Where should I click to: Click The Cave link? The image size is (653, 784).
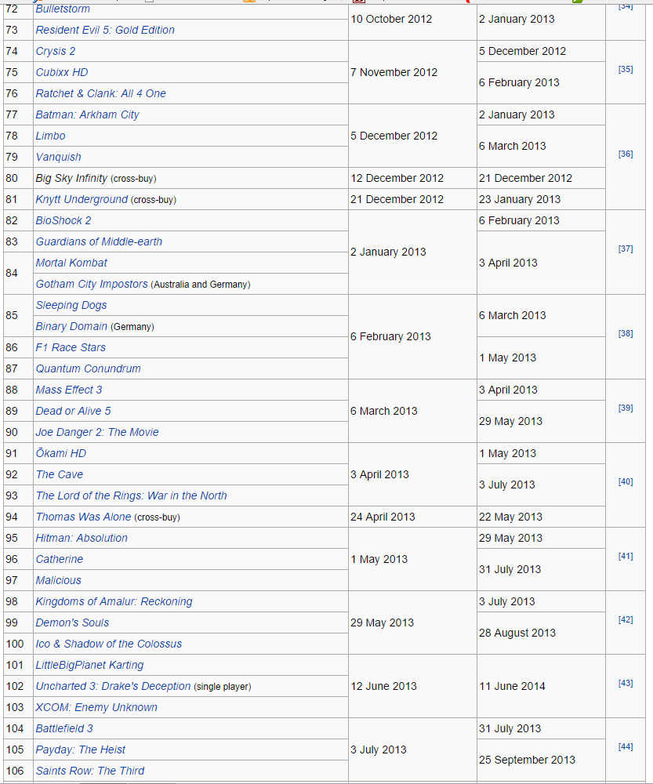coord(59,474)
